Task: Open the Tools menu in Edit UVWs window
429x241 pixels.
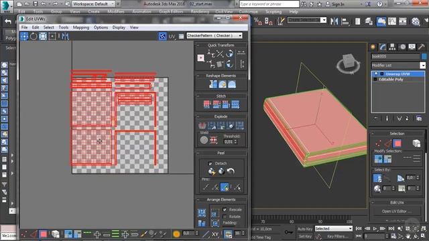Action: click(x=64, y=27)
